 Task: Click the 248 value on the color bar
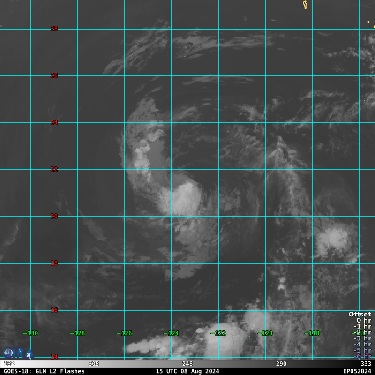coord(187,364)
